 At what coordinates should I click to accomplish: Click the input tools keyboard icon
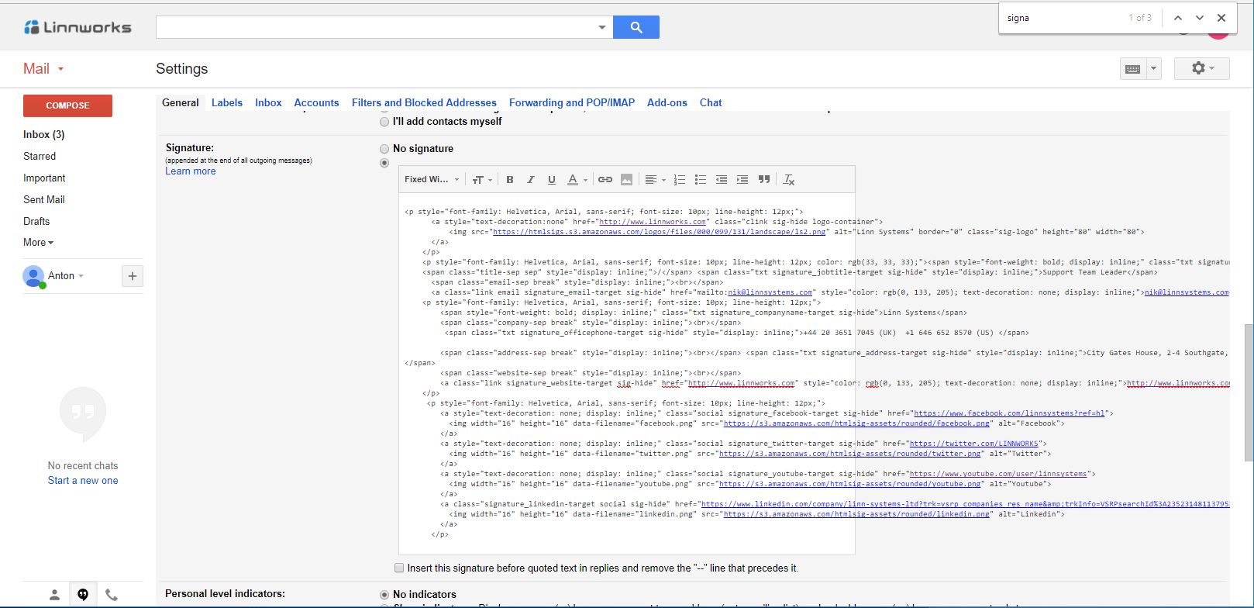coord(1132,69)
